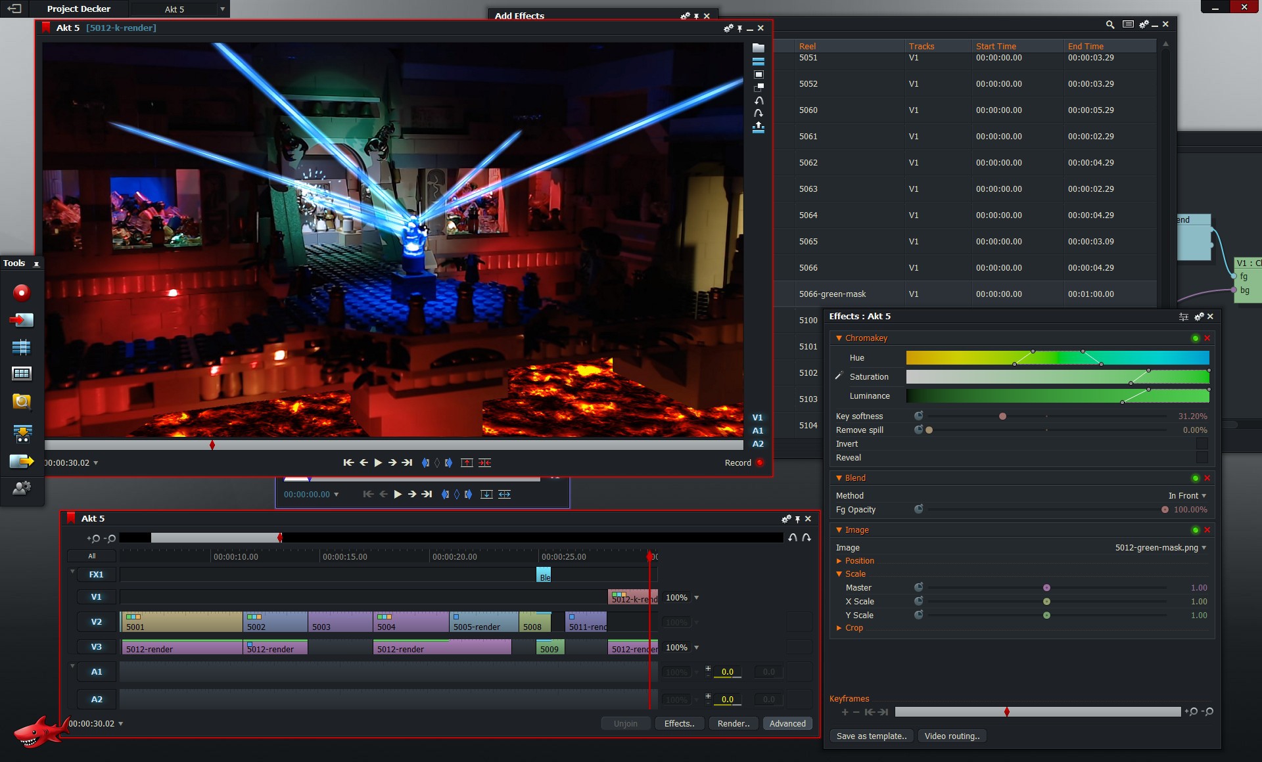1262x762 pixels.
Task: Click the Undo icon beside the Akt 5 viewer
Action: [x=759, y=101]
